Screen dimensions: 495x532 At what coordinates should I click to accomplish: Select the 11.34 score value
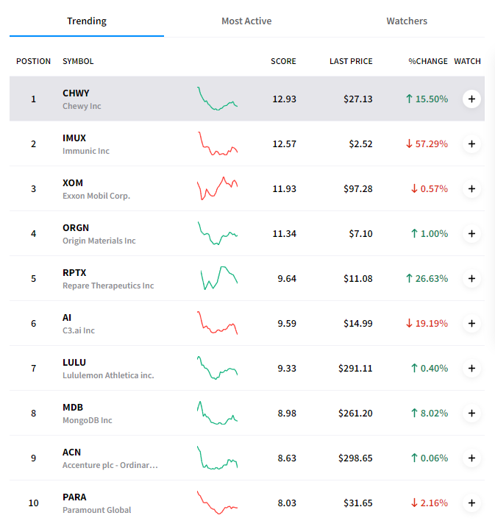[284, 234]
